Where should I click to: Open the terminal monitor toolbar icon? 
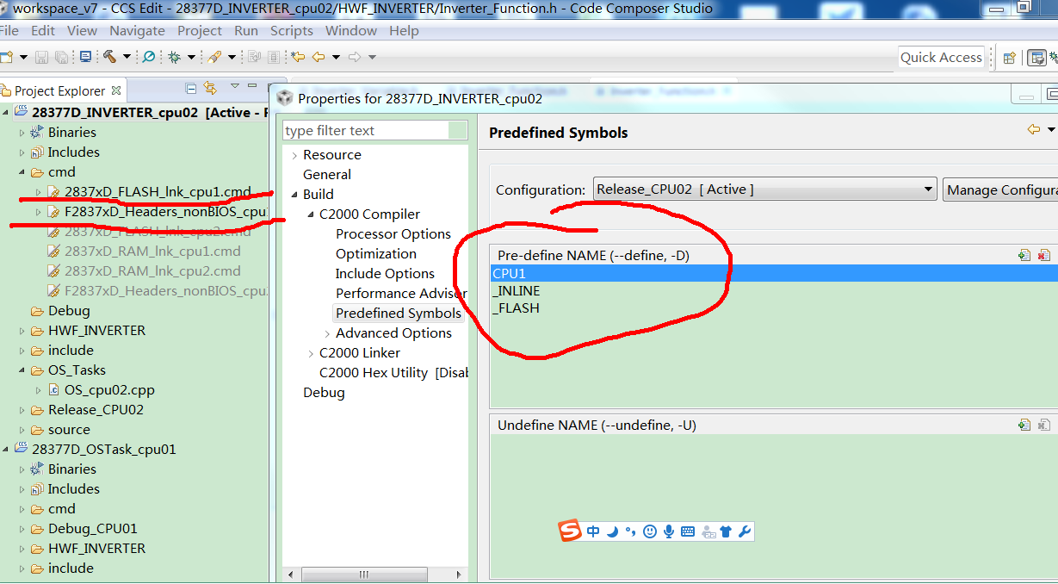tap(85, 57)
